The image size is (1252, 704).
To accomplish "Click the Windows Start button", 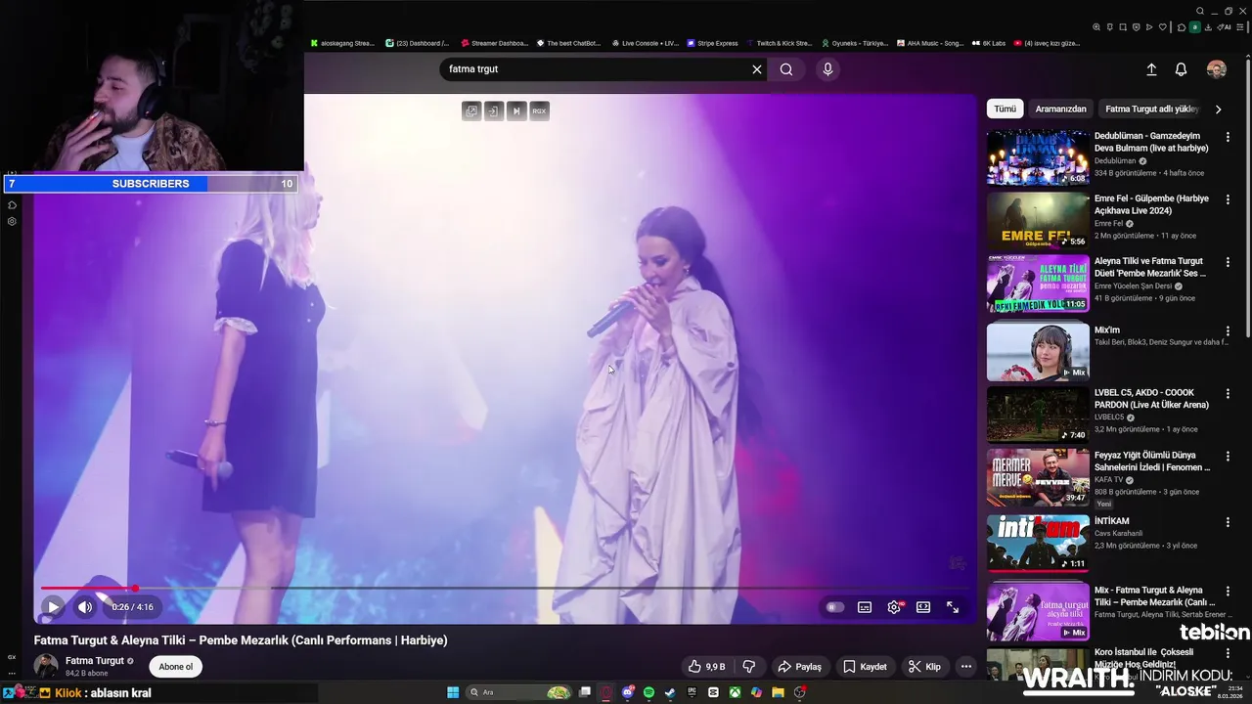I will click(453, 692).
